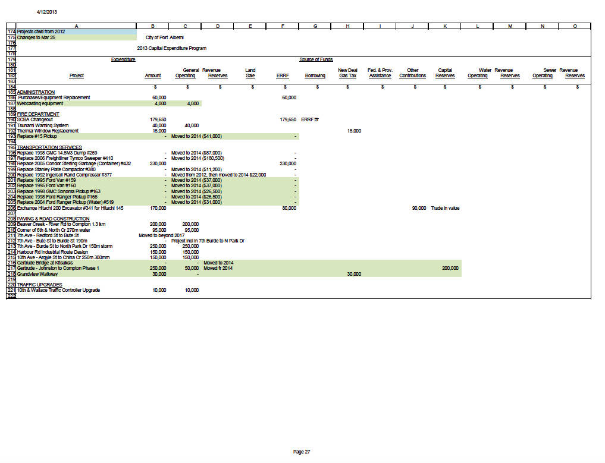This screenshot has width=605, height=463.
Task: Select the 'ADMINISTRATION' section heading
Action: click(x=36, y=92)
